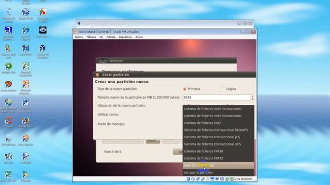Open the Internet Explorer desktop shortcut

pos(26,33)
